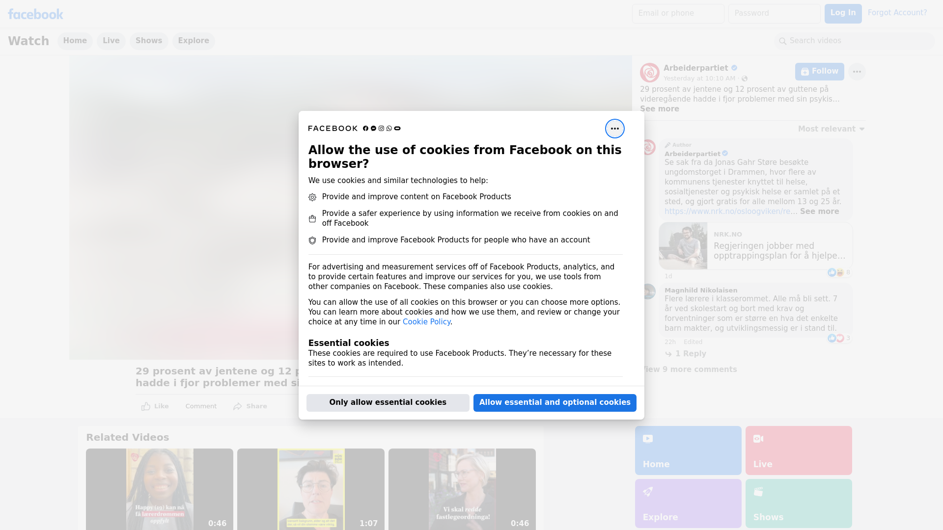
Task: Click the Watch heading
Action: click(28, 41)
